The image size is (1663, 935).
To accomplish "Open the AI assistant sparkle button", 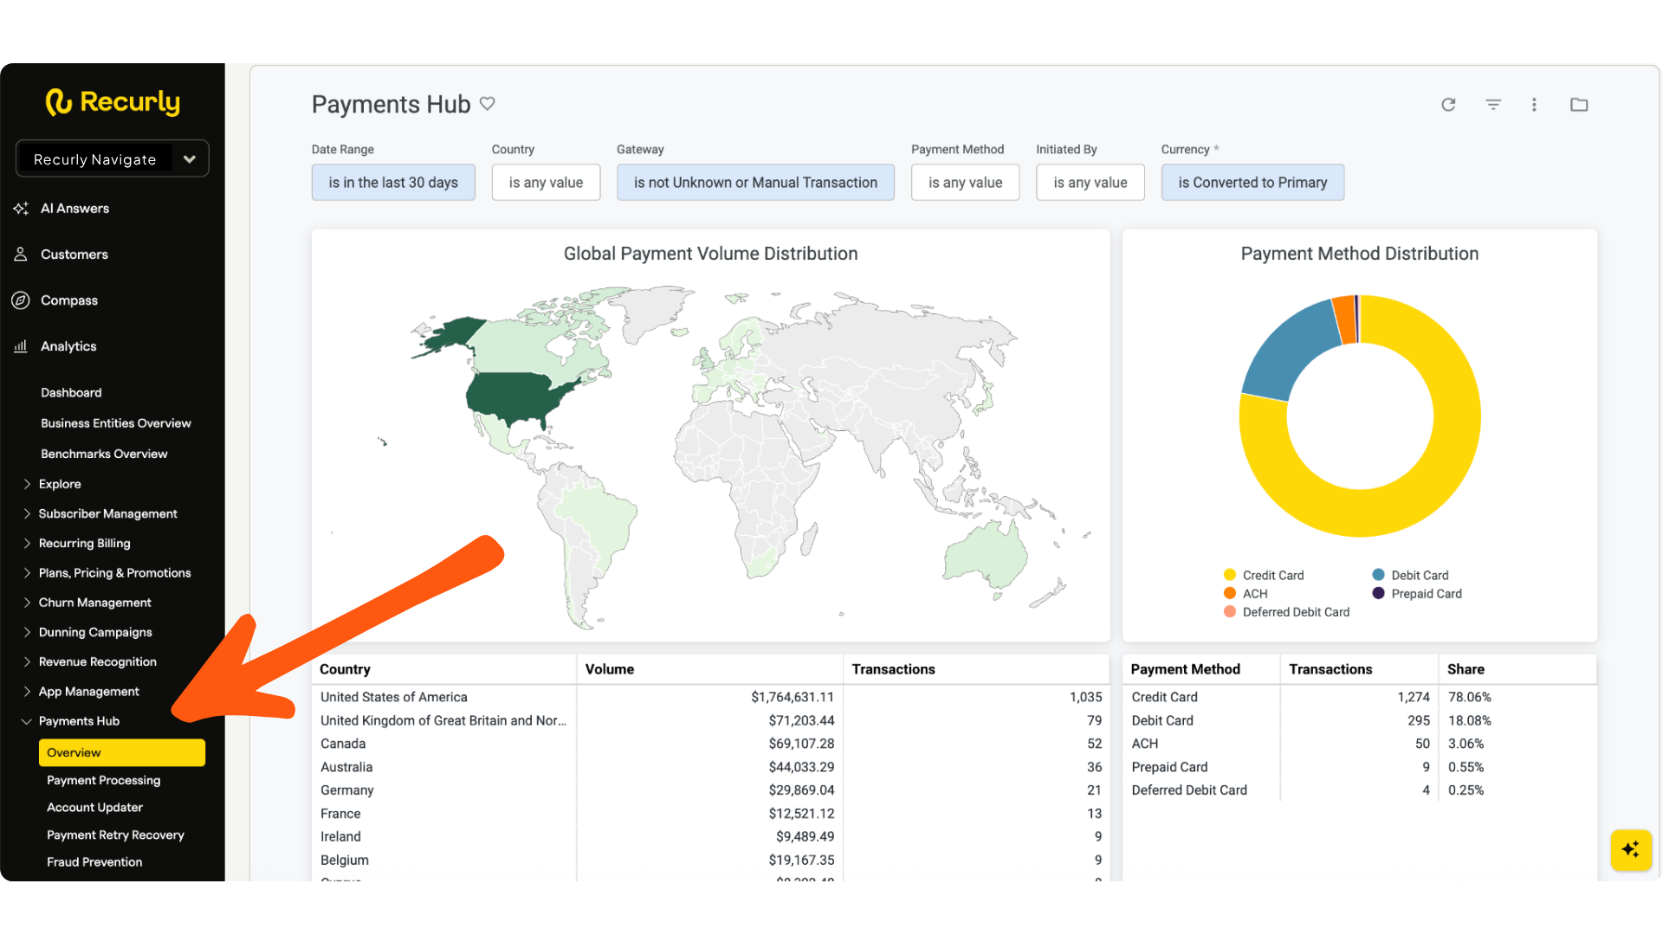I will click(x=1631, y=849).
